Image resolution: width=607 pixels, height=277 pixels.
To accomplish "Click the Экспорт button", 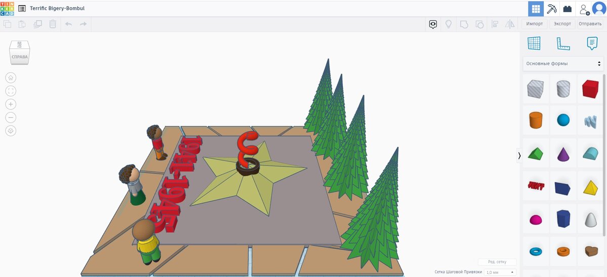I will point(562,24).
